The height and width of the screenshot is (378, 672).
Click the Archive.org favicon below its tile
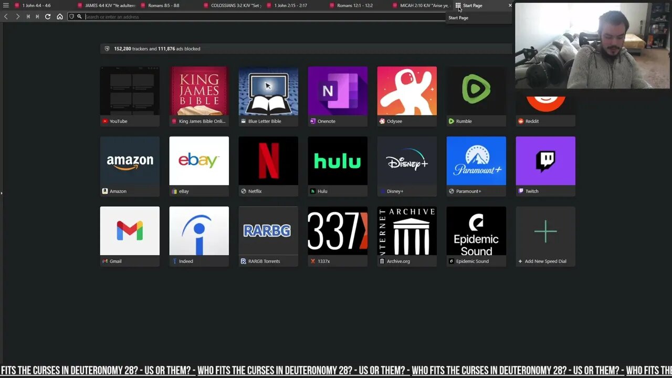coord(382,261)
